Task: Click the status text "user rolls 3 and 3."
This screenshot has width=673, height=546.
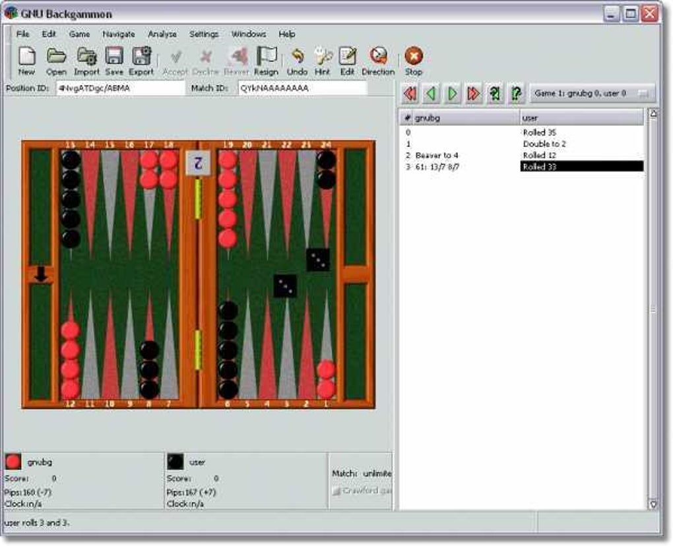Action: point(37,523)
